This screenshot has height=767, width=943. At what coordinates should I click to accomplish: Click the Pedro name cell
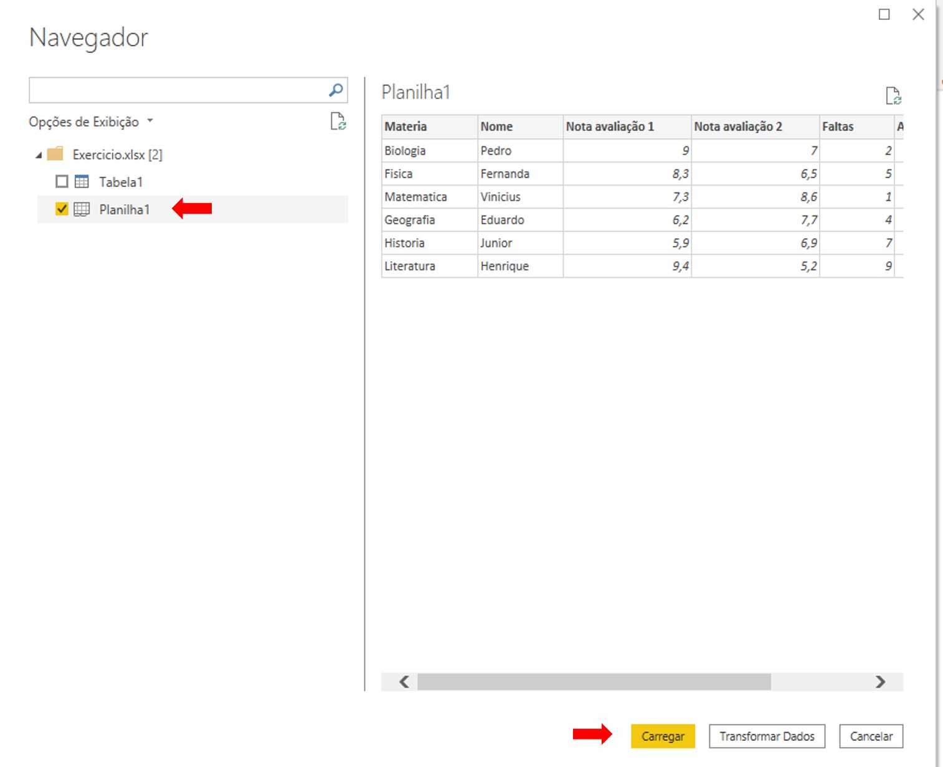[520, 151]
